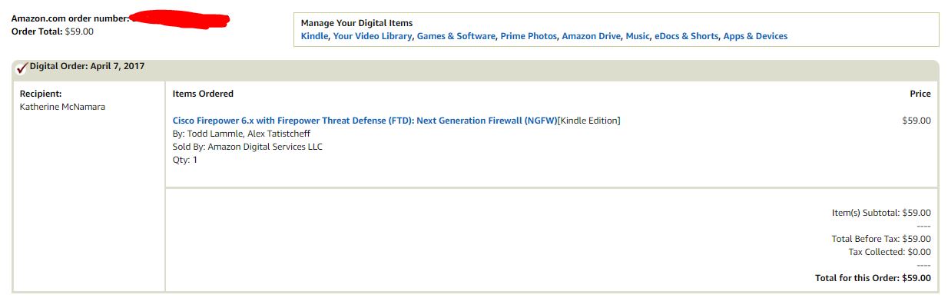Viewport: 948px width, 298px height.
Task: Open the Cisco Firepower 6.x book title
Action: point(364,121)
